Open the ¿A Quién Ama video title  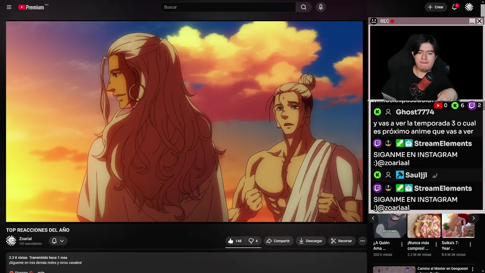coord(381,246)
